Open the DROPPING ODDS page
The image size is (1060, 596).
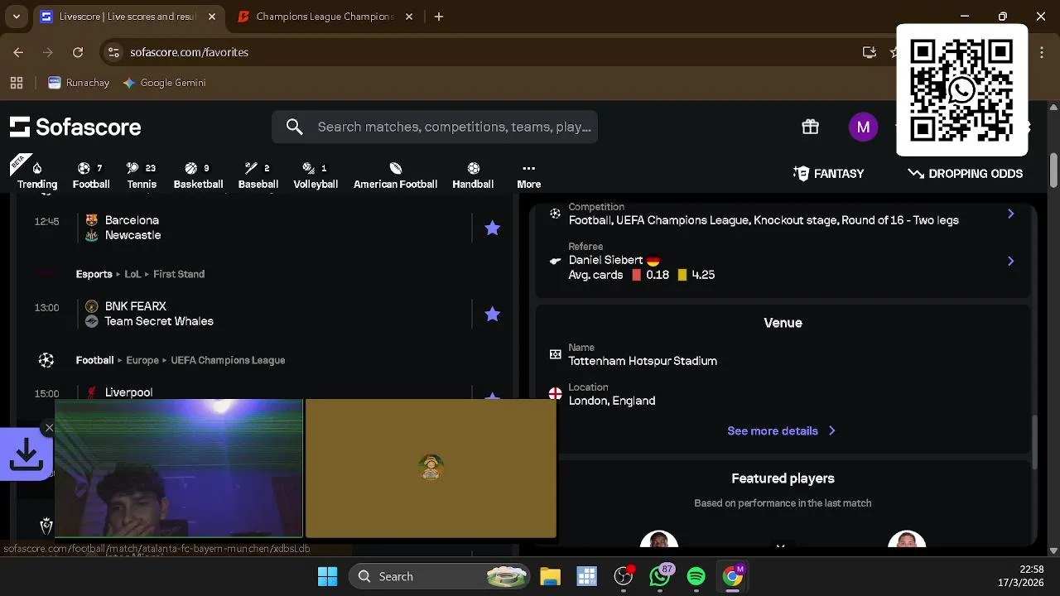965,173
